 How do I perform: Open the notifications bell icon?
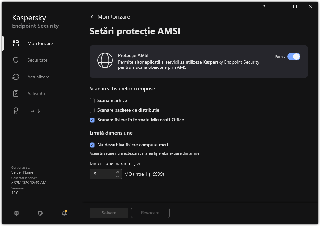(64, 213)
